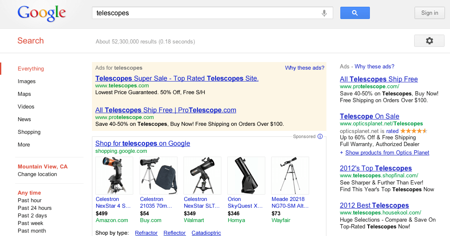Switch to Maps results
This screenshot has width=450, height=236.
coord(24,94)
